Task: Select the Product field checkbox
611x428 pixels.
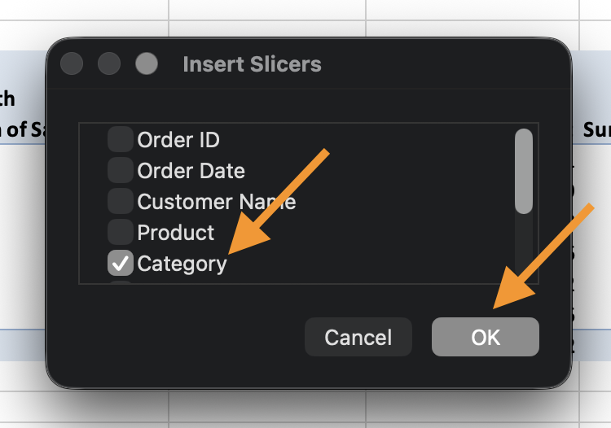Action: [121, 233]
